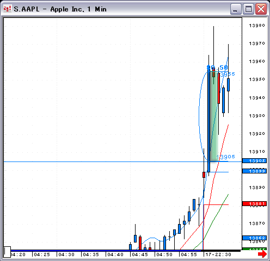Select the green shaded profit zone rectangle
Screen dimensions: 270x261
(x=214, y=116)
